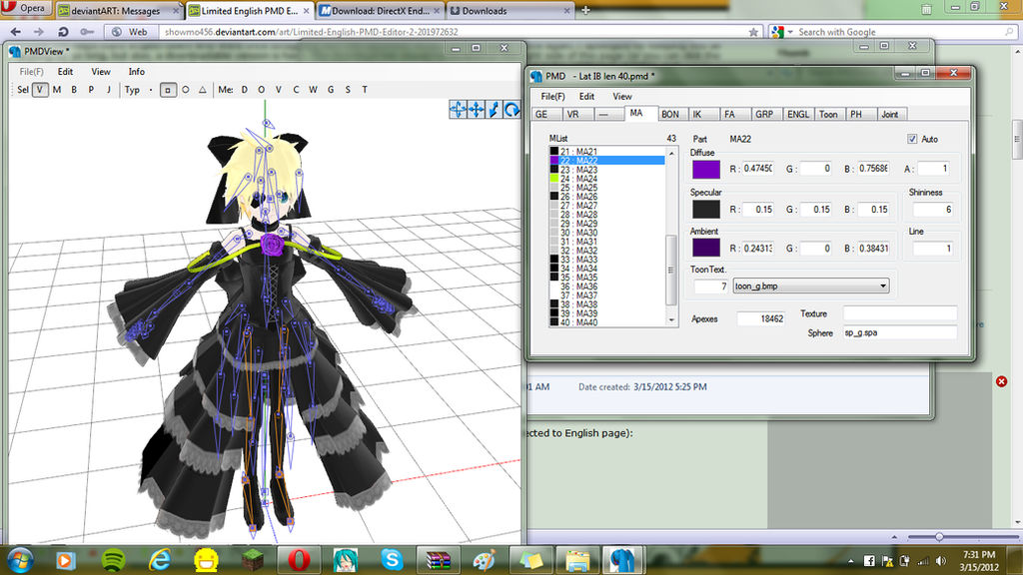Screen dimensions: 1023x575
Task: Open the Edit menu in the PMD editor
Action: [586, 97]
